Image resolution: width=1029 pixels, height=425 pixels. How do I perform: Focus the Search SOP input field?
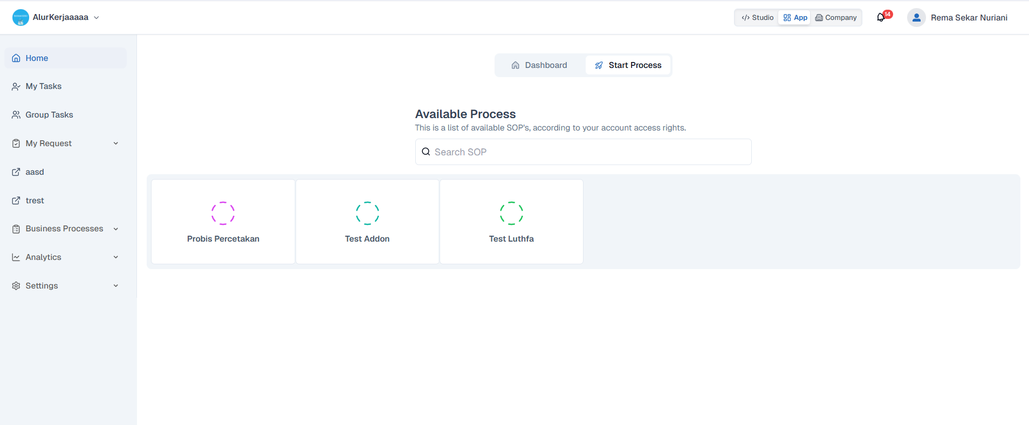click(583, 152)
